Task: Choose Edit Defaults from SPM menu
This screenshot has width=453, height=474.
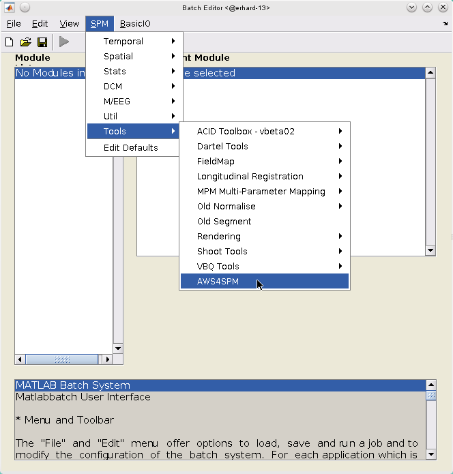Action: pos(134,147)
